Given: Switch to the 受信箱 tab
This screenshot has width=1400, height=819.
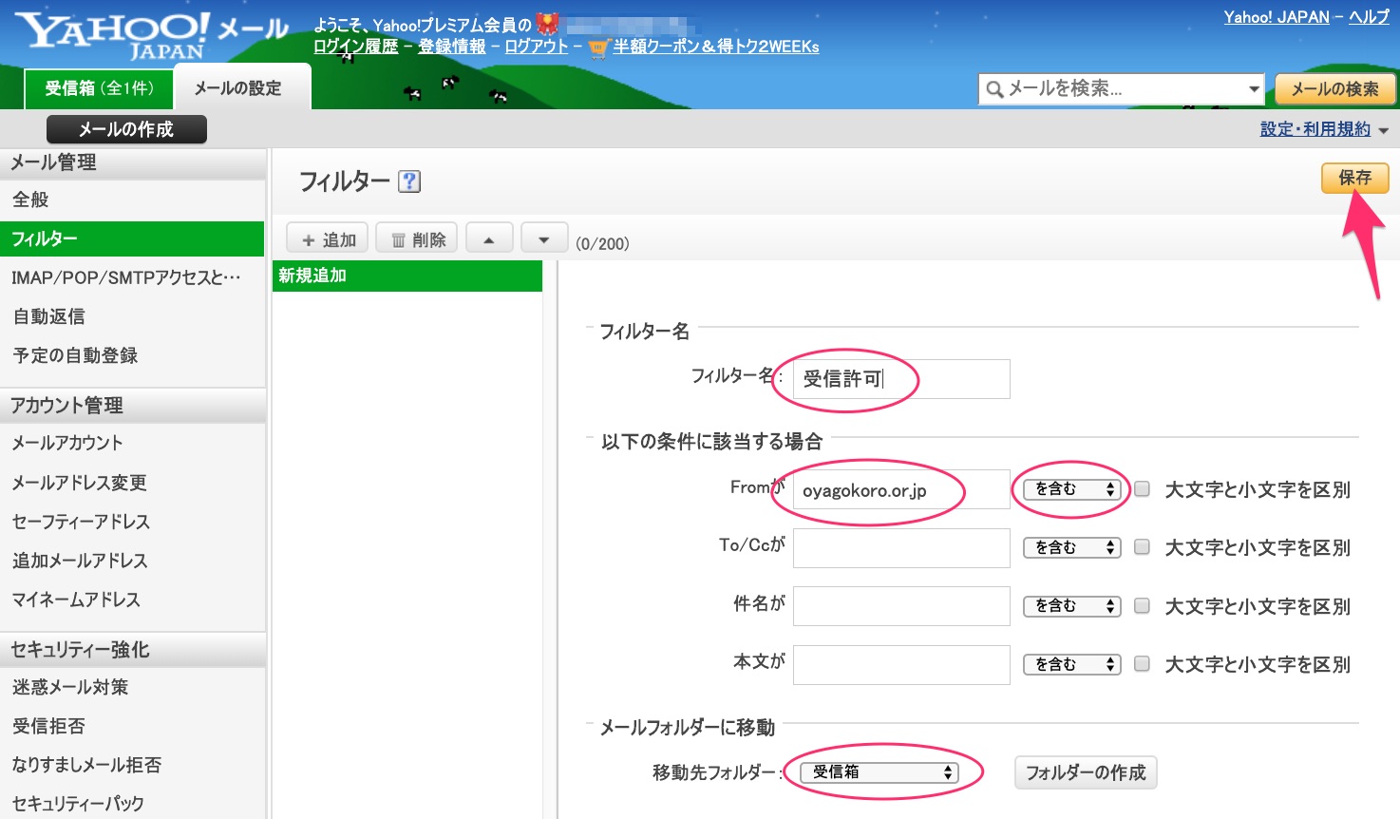Looking at the screenshot, I should point(99,88).
